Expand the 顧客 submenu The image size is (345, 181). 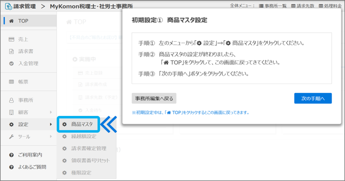click(x=51, y=112)
